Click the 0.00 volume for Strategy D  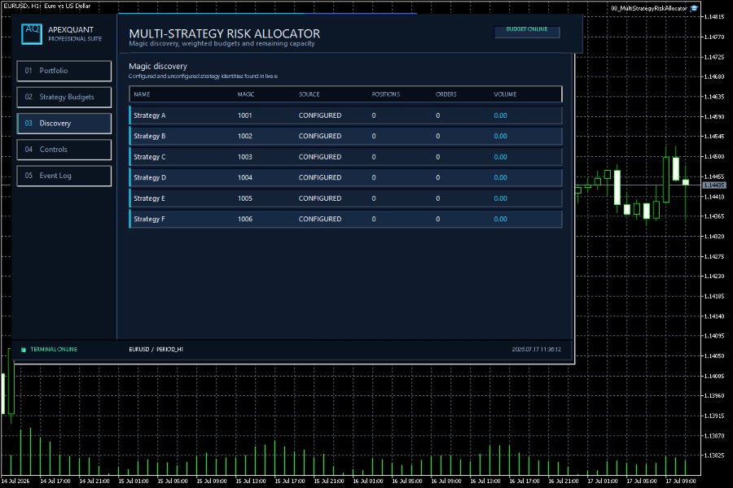500,177
